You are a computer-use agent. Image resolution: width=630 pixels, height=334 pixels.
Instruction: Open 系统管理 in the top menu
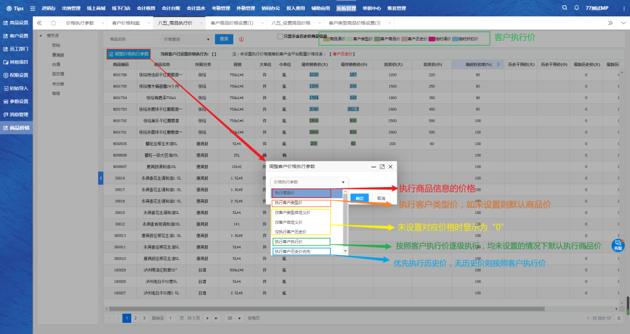346,8
